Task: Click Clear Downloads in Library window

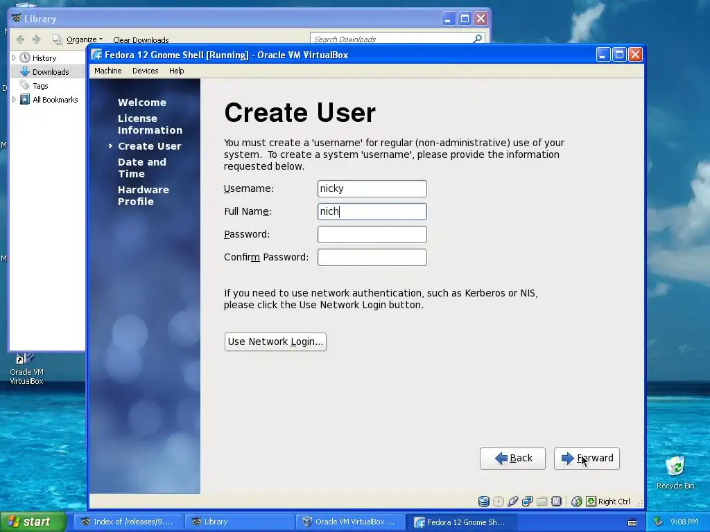Action: pos(141,39)
